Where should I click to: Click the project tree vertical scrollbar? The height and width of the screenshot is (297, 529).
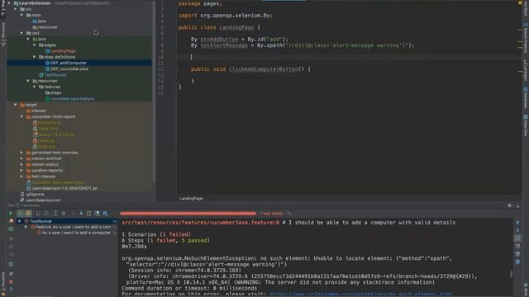pos(155,91)
